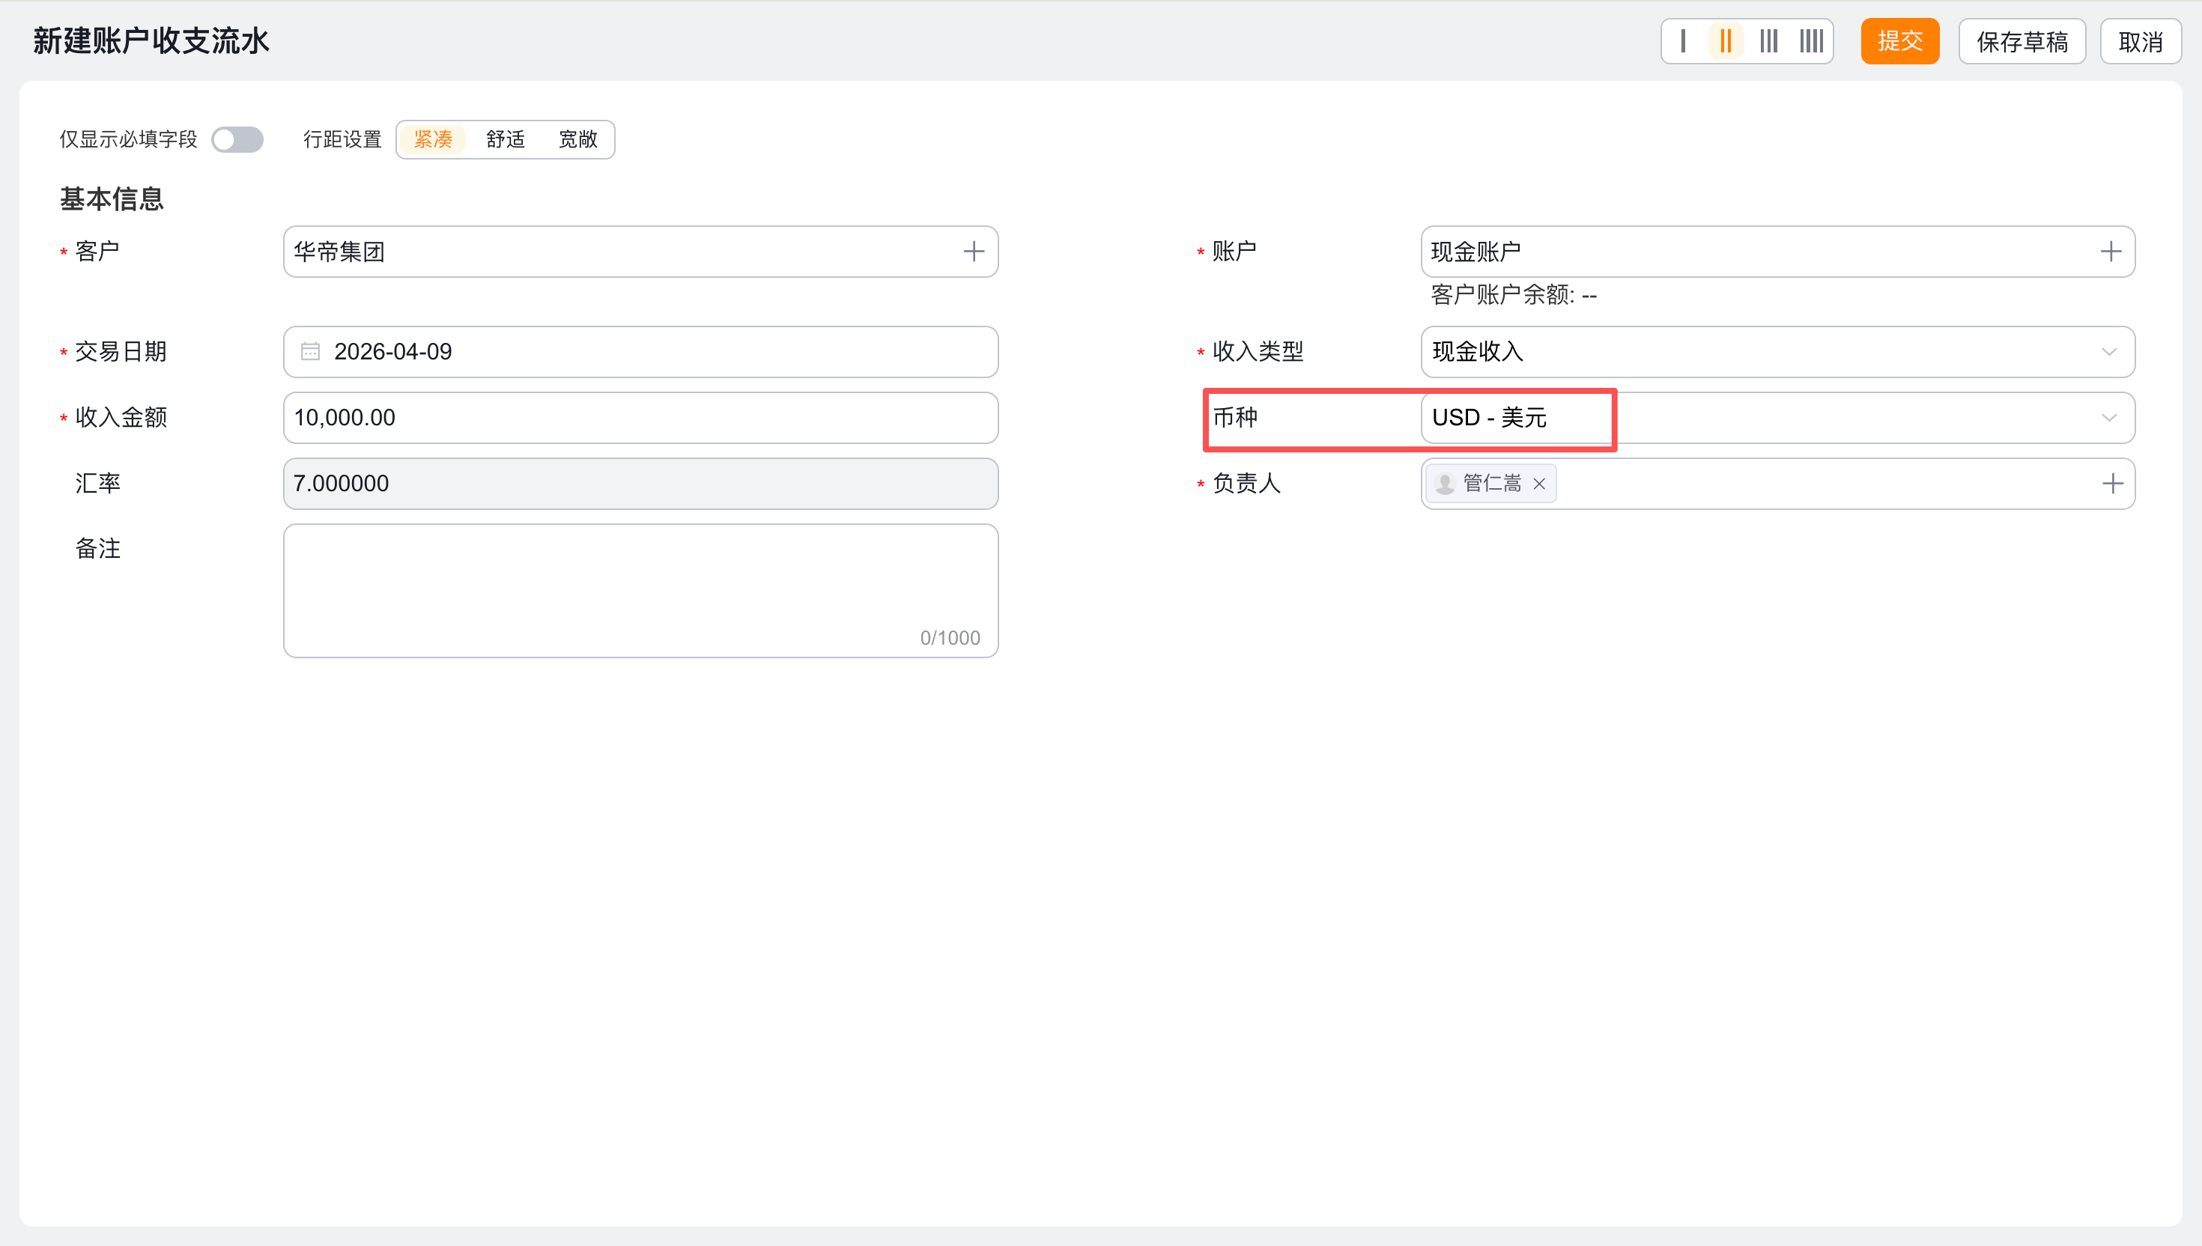This screenshot has height=1246, width=2202.
Task: Click 取消 button
Action: (x=2140, y=41)
